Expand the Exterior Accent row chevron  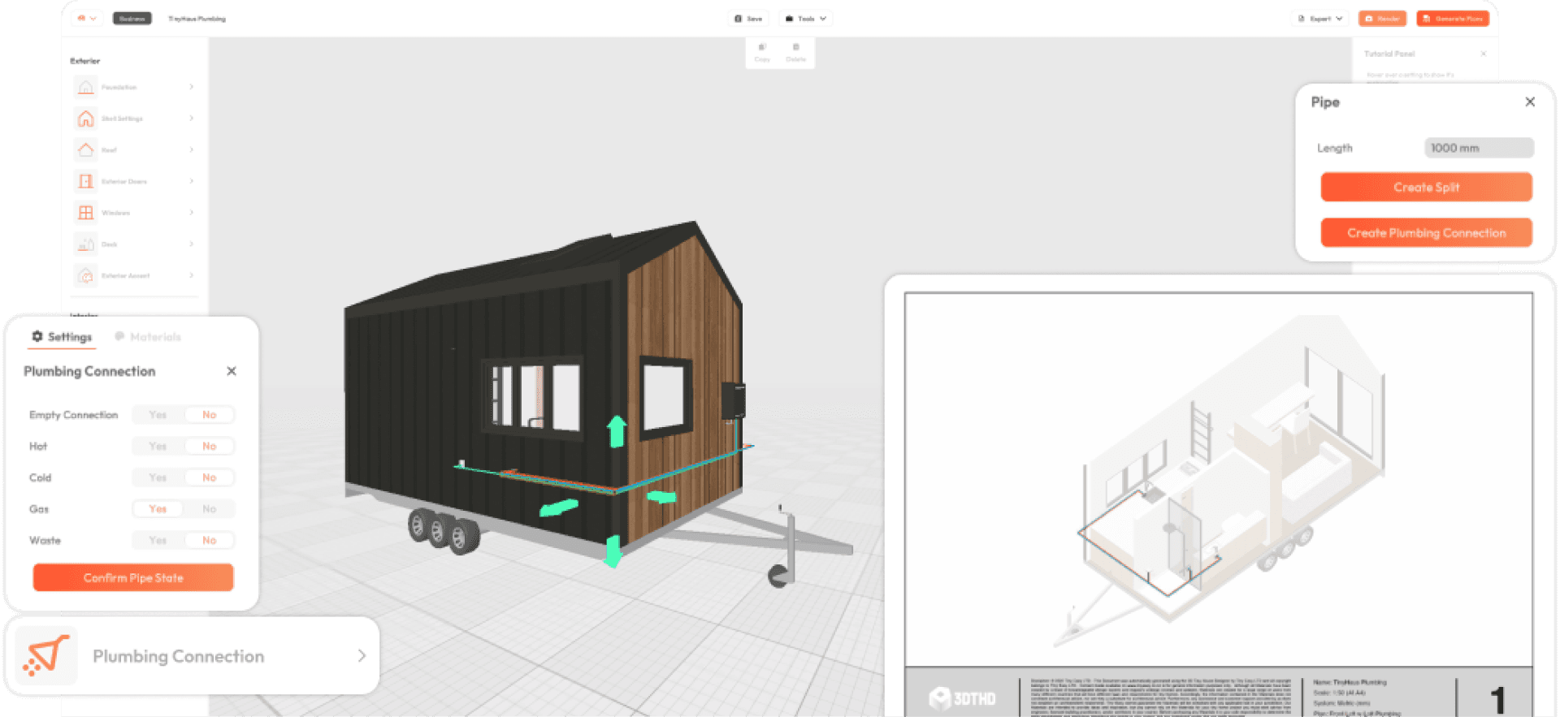tap(192, 275)
